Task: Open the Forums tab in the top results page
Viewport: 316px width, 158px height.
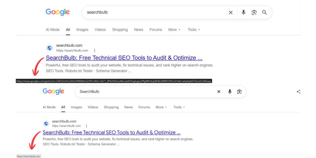Action: click(156, 30)
